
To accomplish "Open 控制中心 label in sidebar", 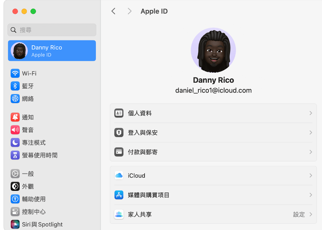I will tap(34, 212).
